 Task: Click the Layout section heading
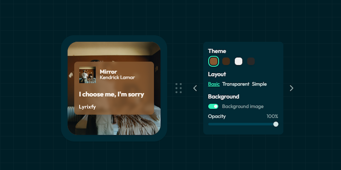tap(217, 74)
